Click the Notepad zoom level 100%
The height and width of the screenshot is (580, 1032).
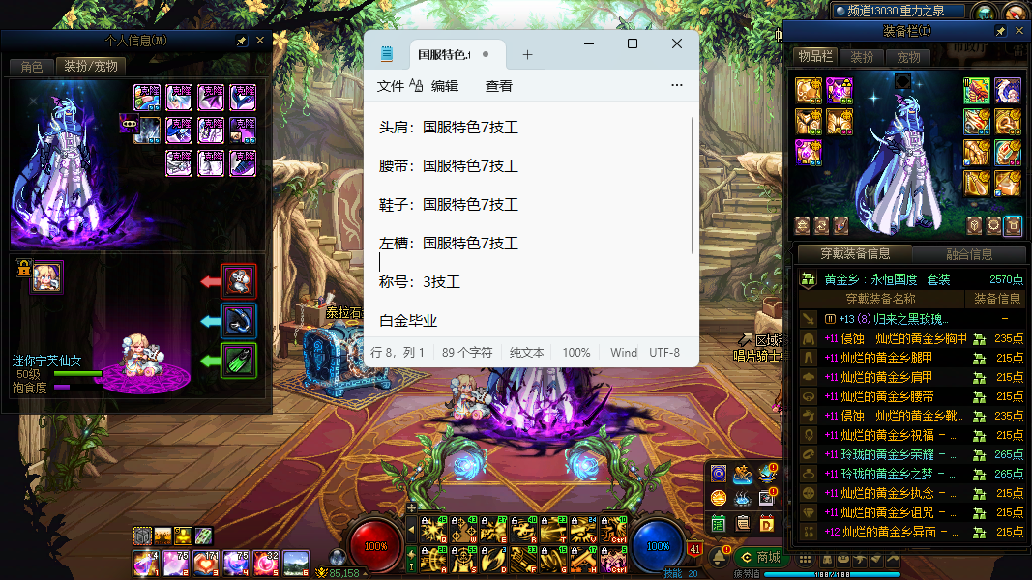tap(576, 353)
